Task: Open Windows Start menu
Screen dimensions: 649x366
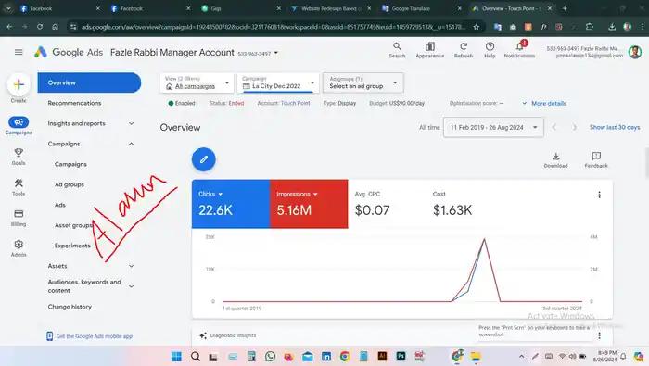Action: (176, 357)
